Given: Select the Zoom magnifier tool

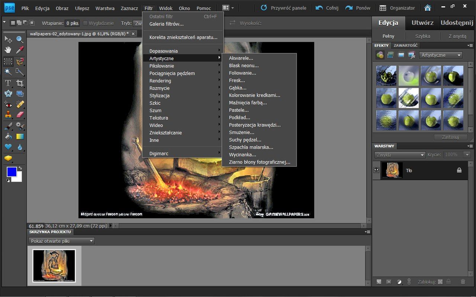Looking at the screenshot, I should [20, 39].
